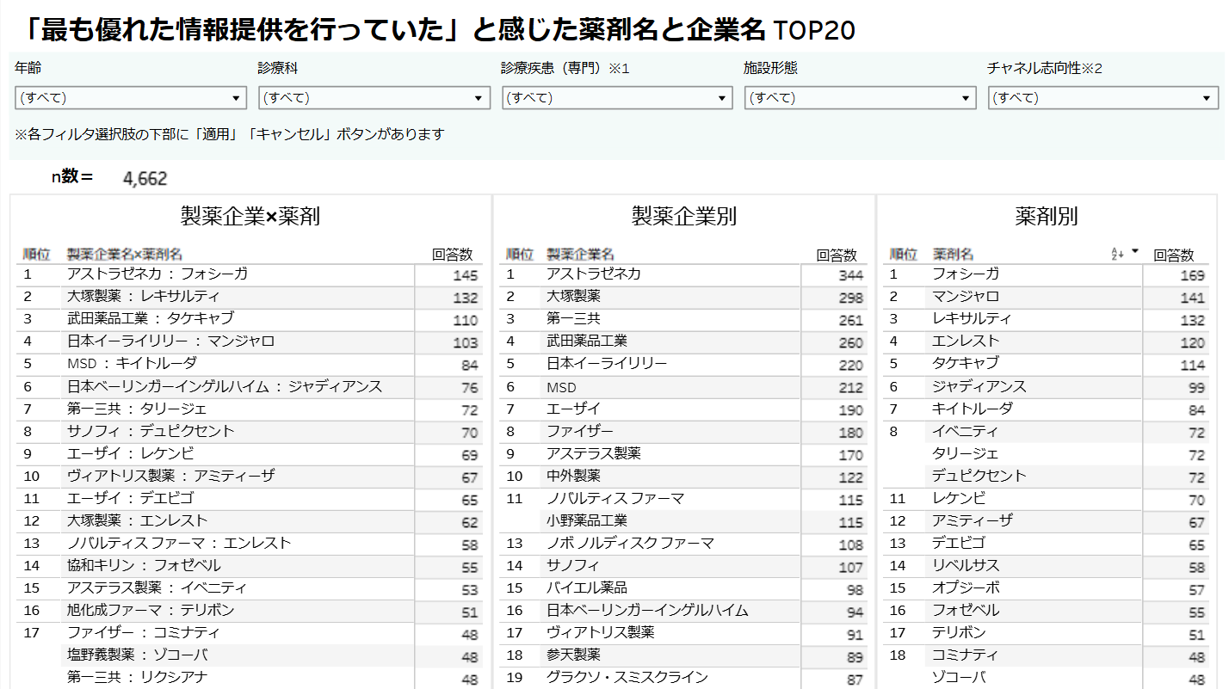
Task: Click マンジャロ in 薬剤別 table
Action: coord(967,297)
